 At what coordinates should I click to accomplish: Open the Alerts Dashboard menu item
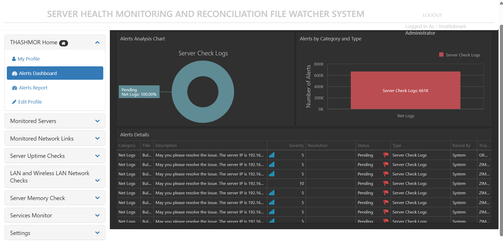pos(55,73)
